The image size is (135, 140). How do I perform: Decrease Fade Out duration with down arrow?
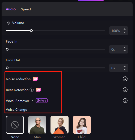[125, 69]
